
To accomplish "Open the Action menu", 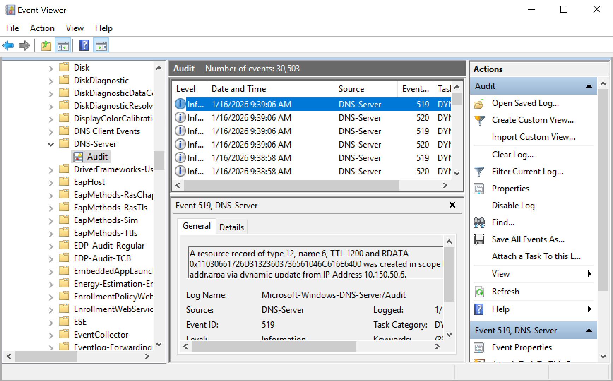I will point(42,28).
